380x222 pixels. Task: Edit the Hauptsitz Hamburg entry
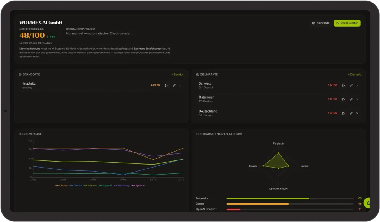pos(174,86)
